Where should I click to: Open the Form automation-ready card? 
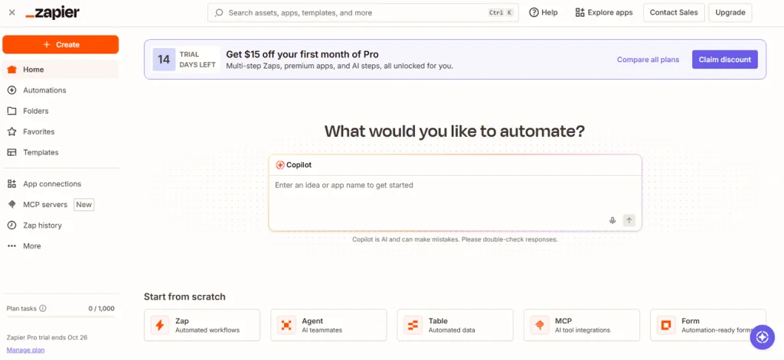[708, 325]
